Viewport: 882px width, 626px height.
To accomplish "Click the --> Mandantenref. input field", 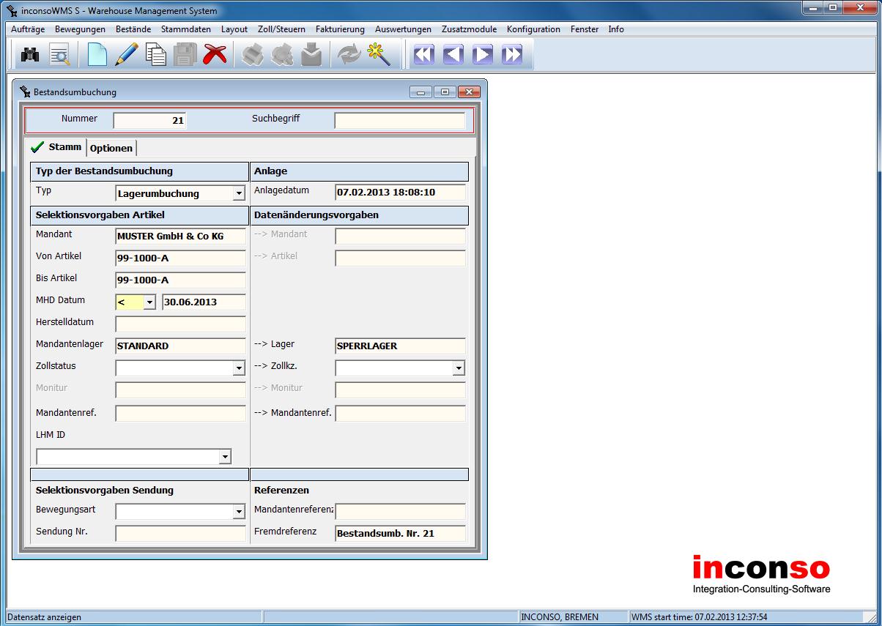I will click(401, 414).
